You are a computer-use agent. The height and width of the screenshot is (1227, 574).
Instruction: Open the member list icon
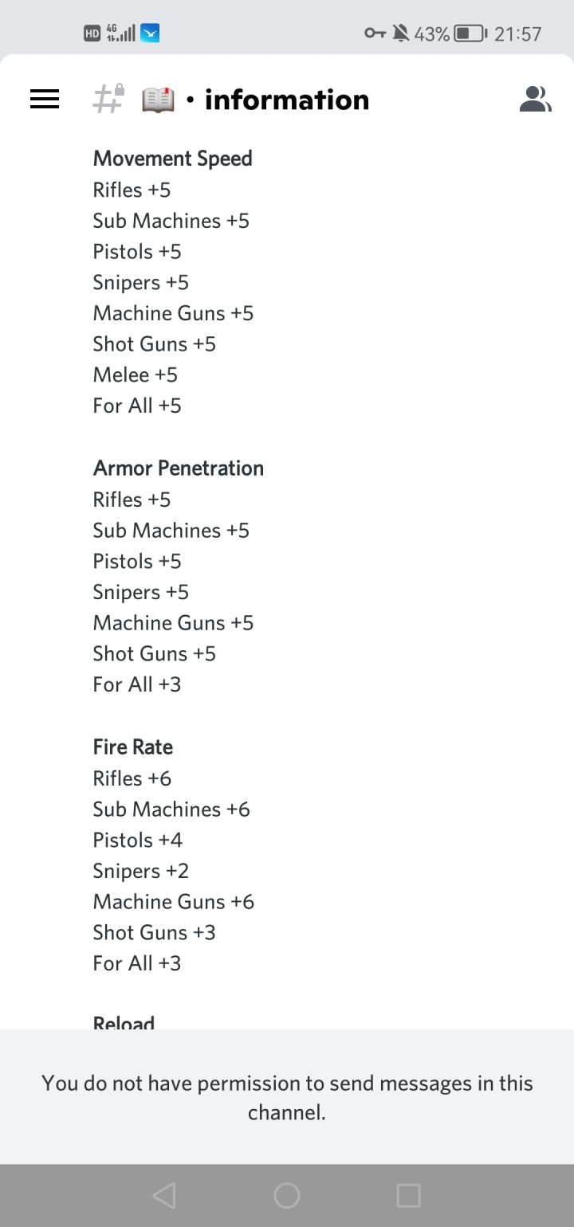pyautogui.click(x=535, y=99)
